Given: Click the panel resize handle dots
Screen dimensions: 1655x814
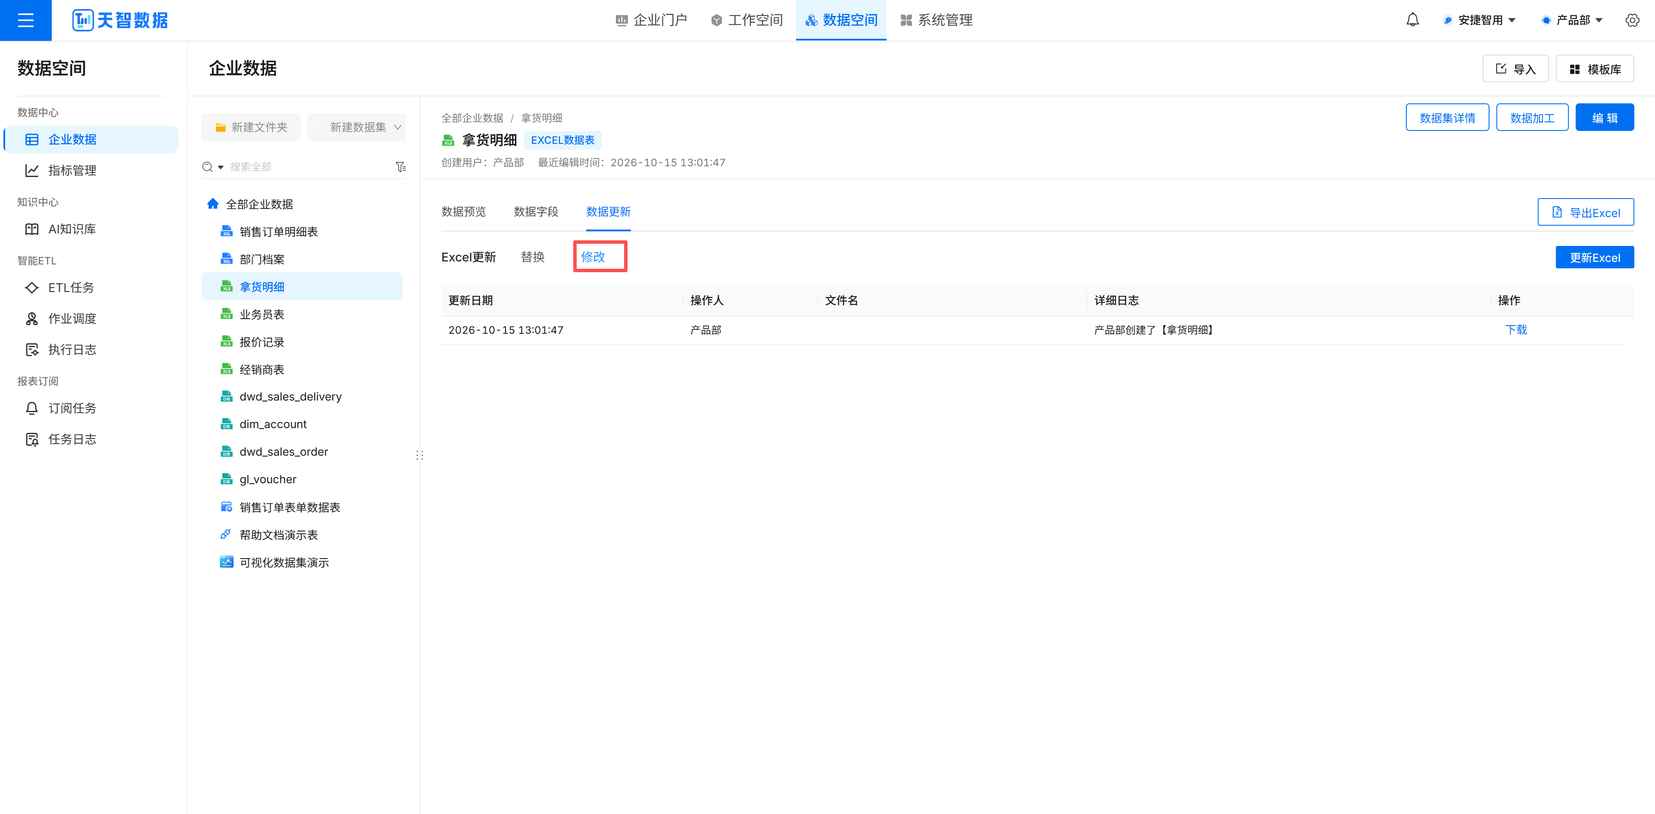Looking at the screenshot, I should [x=419, y=455].
